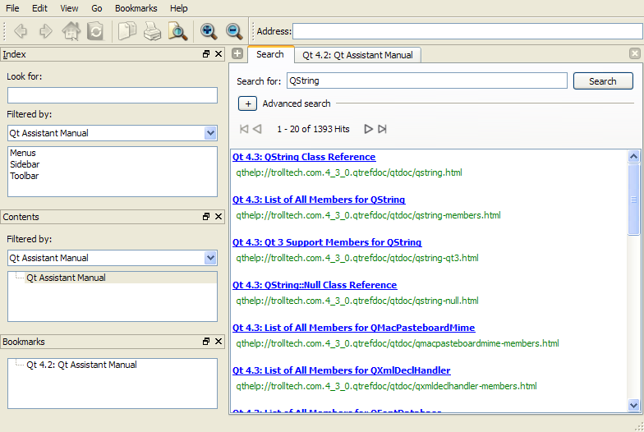Float the Index panel
Viewport: 644px width, 432px height.
tap(206, 54)
